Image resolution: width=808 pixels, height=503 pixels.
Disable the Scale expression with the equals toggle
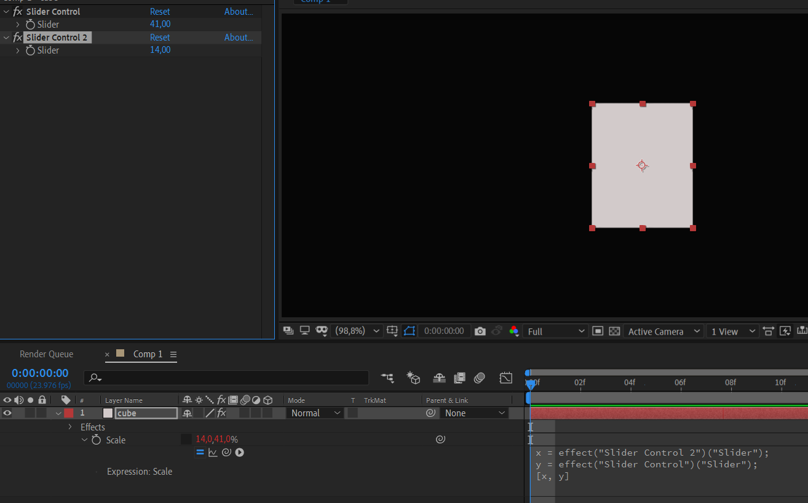pos(200,452)
